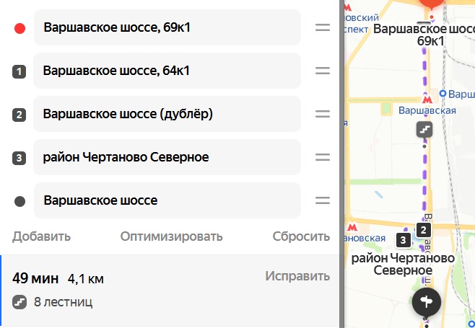Click the stairs icon beside 8 лестниц

coord(19,301)
